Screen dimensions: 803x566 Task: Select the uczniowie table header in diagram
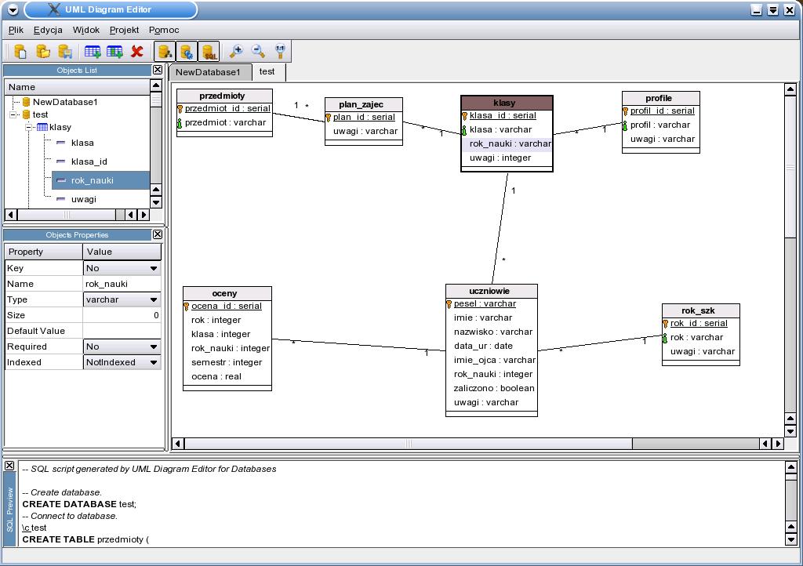pos(492,291)
